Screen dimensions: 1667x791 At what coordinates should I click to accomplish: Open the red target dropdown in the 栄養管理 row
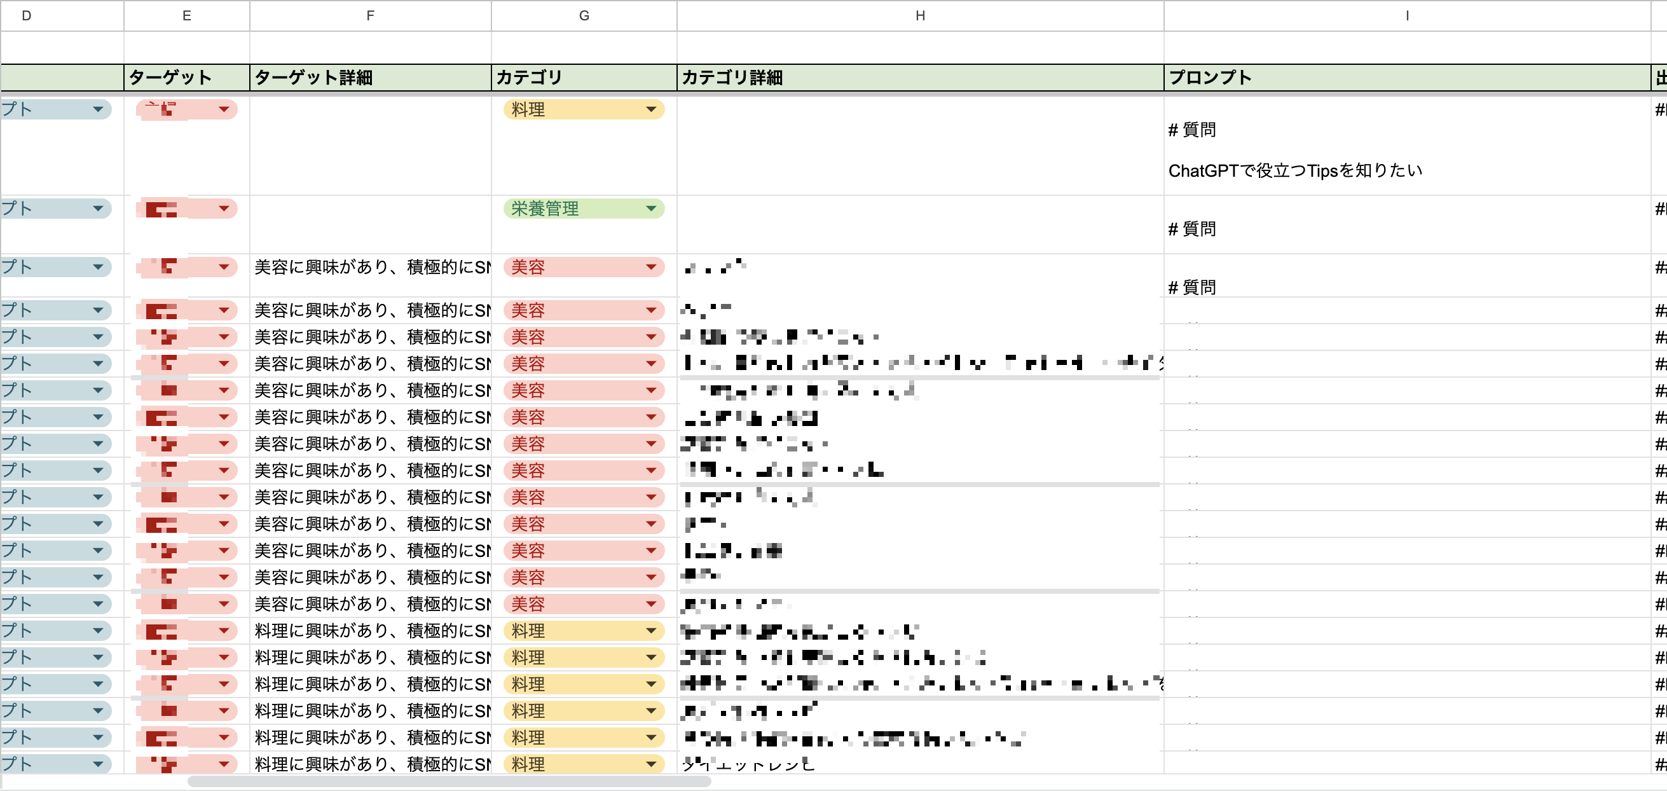[223, 209]
